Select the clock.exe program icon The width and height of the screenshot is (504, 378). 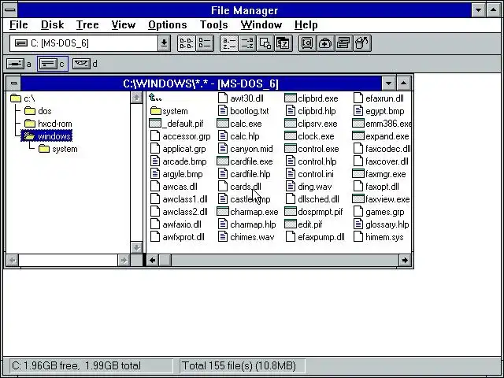click(291, 136)
